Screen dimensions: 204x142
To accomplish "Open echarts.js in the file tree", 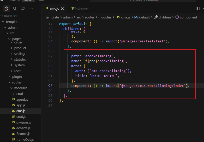I will click(23, 128).
